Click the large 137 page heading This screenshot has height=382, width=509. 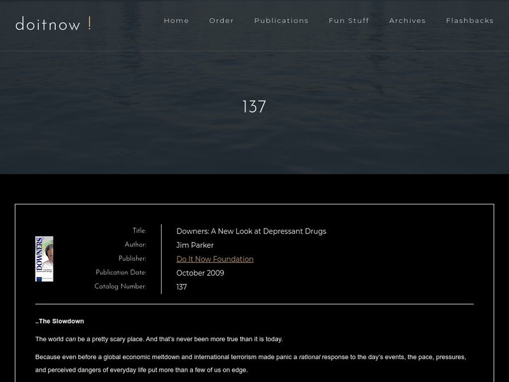tap(254, 107)
